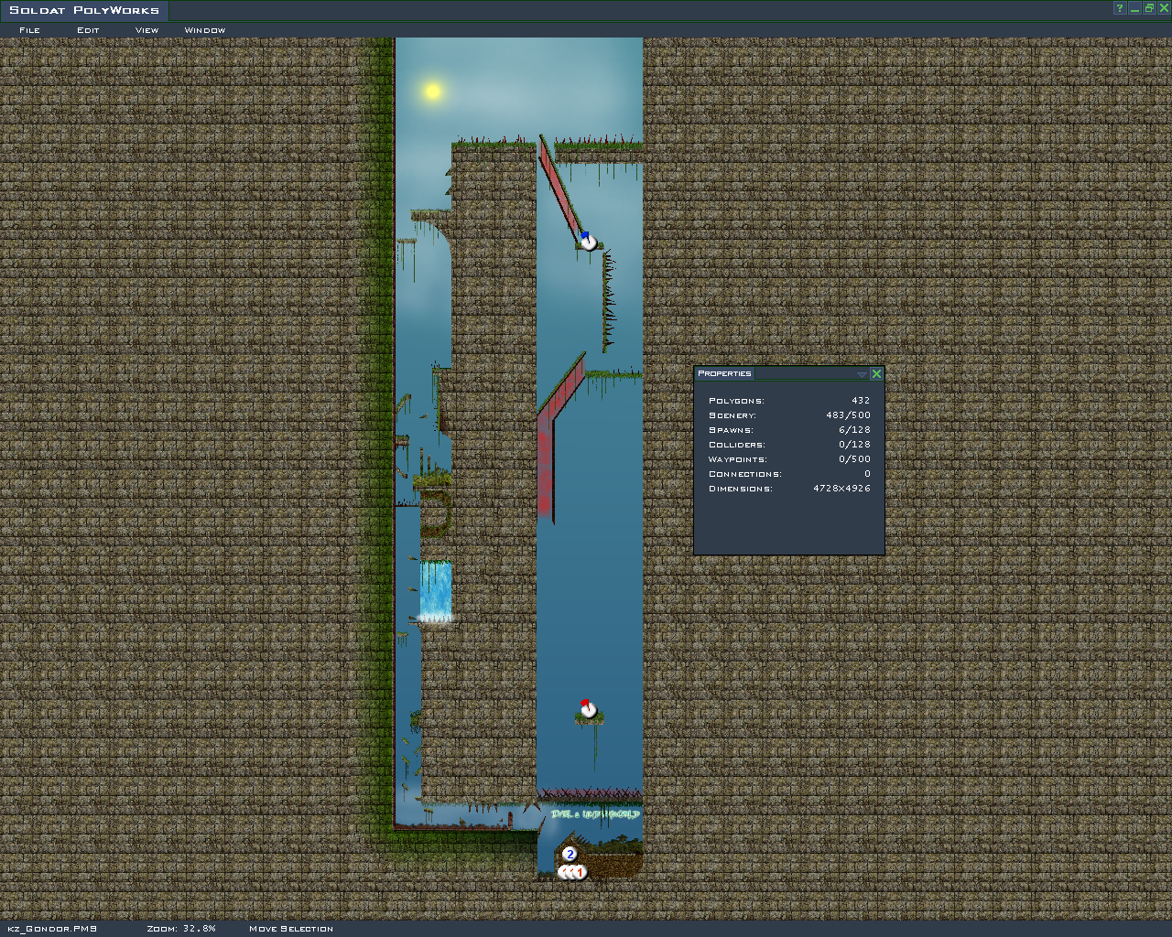Viewport: 1172px width, 937px height.
Task: Select the blue number 2 spawn point
Action: [570, 854]
